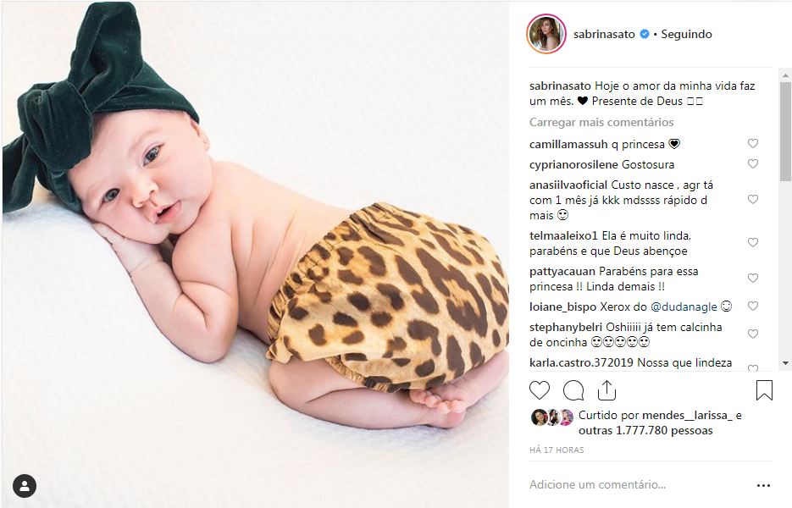Save post with the bookmark icon
The height and width of the screenshot is (508, 792).
pos(764,390)
